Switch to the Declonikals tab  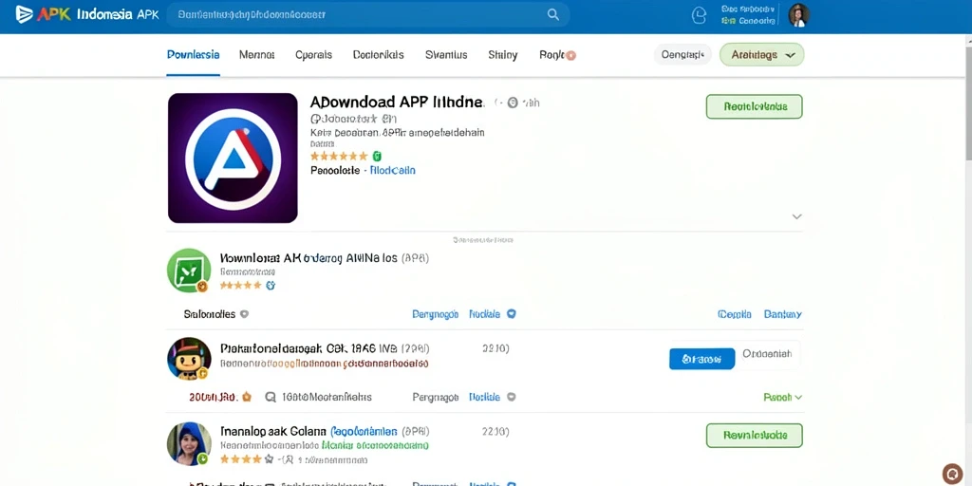(378, 54)
